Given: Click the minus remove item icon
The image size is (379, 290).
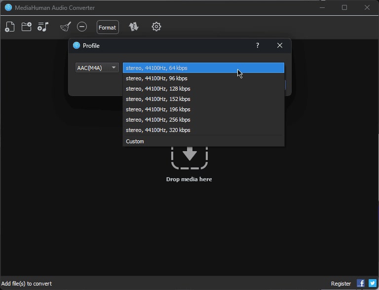Looking at the screenshot, I should click(82, 27).
